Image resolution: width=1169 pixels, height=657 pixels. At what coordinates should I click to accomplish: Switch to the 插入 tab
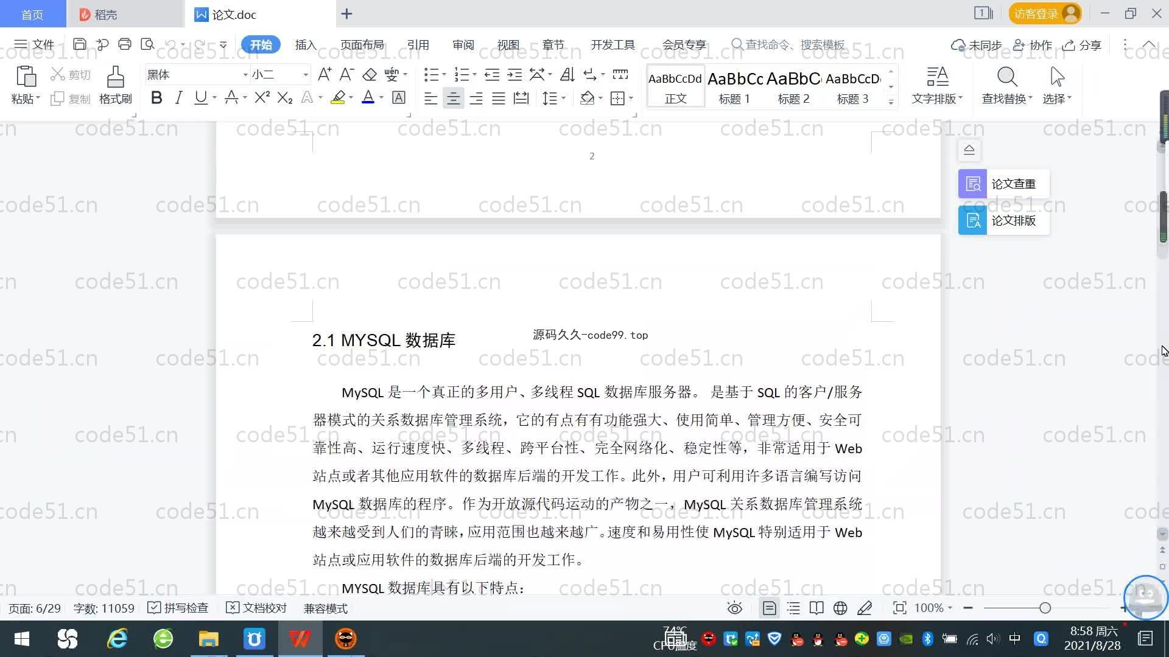click(x=306, y=45)
